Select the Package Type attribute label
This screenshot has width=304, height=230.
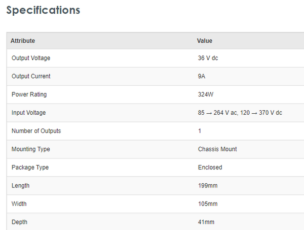click(x=30, y=168)
